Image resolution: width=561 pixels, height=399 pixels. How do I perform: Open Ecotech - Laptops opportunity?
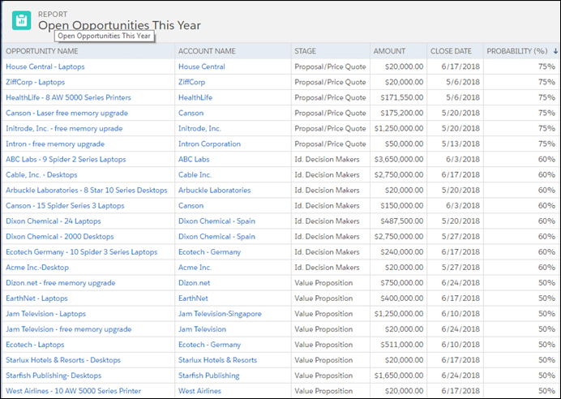[35, 345]
